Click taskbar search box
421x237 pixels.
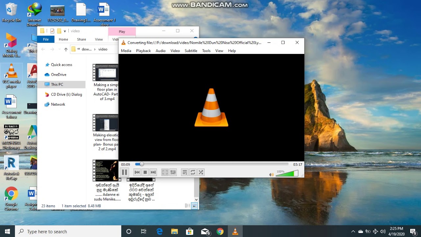pyautogui.click(x=68, y=231)
